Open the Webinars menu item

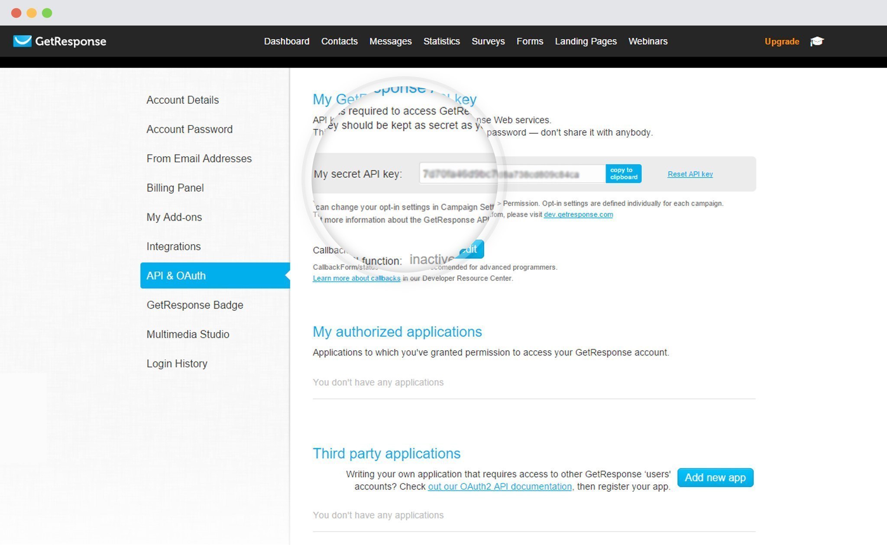coord(648,41)
